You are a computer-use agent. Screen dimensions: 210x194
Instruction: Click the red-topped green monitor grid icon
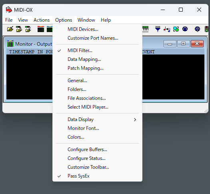point(41,29)
